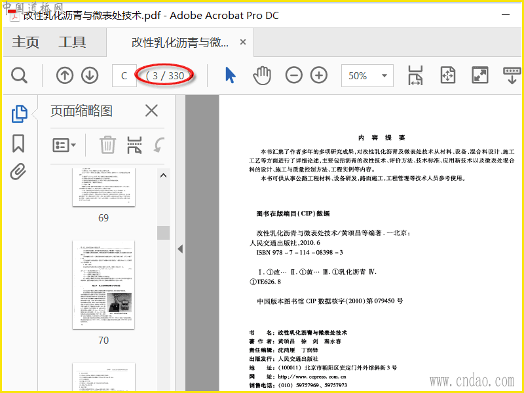Click the thumbnail panel page-size icon
This screenshot has width=524, height=393.
point(134,145)
